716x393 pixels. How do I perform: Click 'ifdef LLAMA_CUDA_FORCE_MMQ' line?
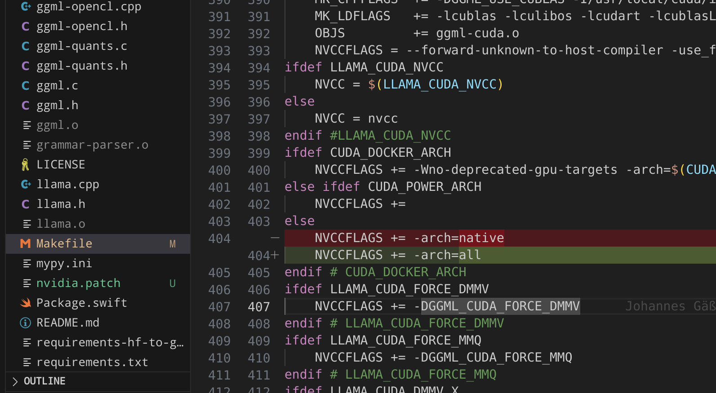(383, 340)
